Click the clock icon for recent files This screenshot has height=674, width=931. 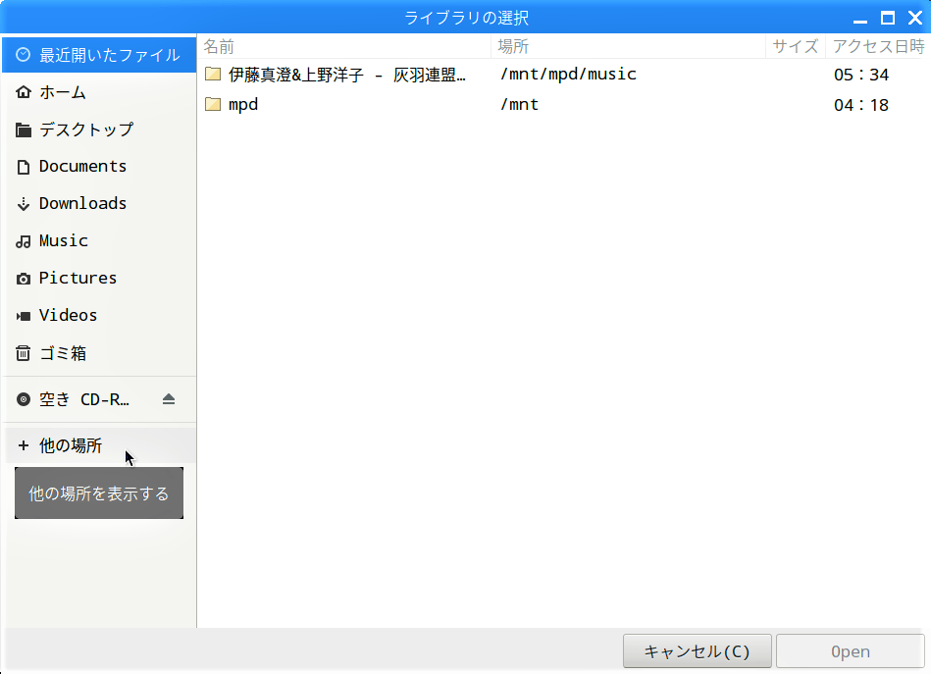coord(24,55)
